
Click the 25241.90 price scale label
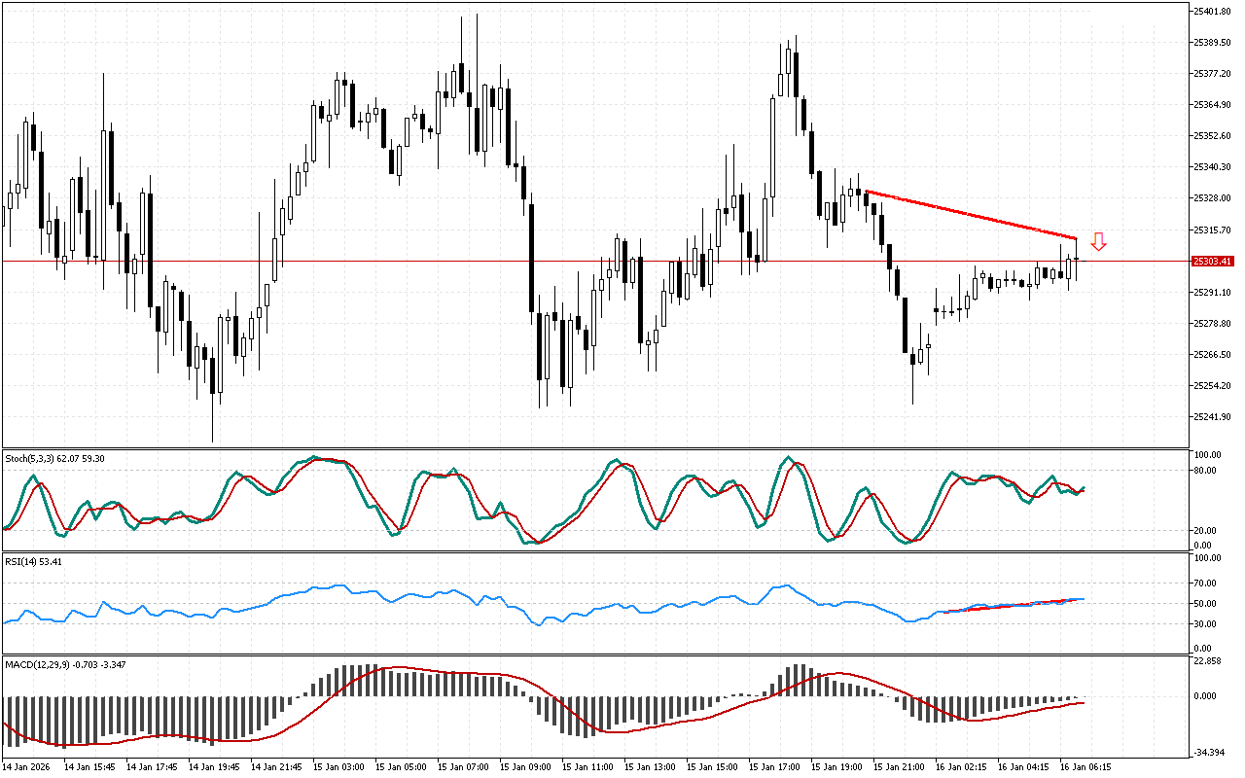click(x=1212, y=417)
